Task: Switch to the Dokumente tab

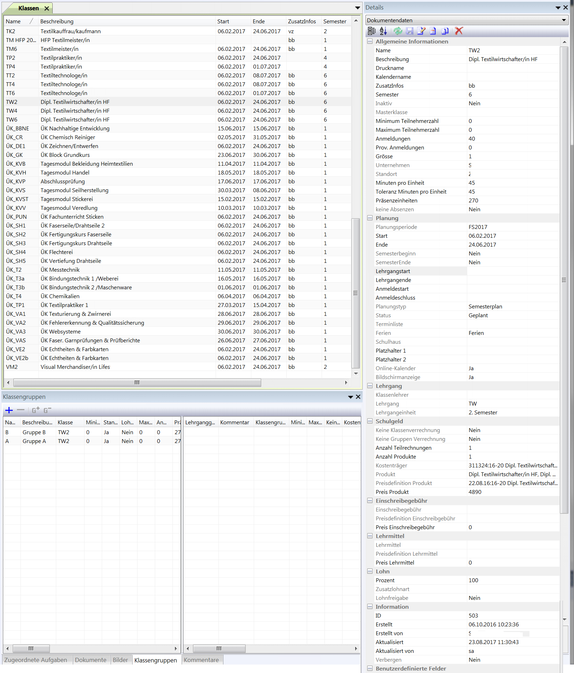Action: coord(90,660)
